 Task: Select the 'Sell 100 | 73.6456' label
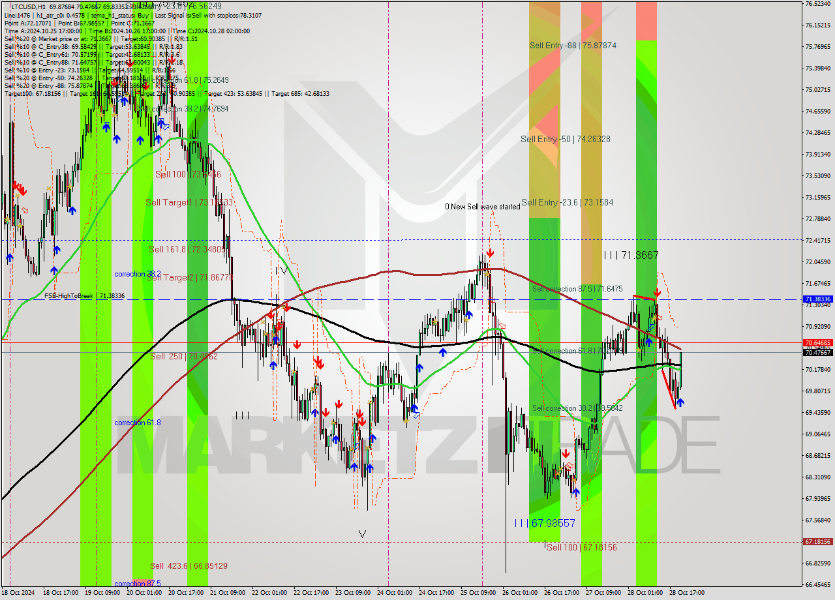[x=188, y=174]
